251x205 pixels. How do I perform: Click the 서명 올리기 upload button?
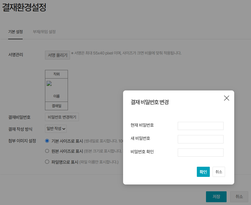point(57,55)
